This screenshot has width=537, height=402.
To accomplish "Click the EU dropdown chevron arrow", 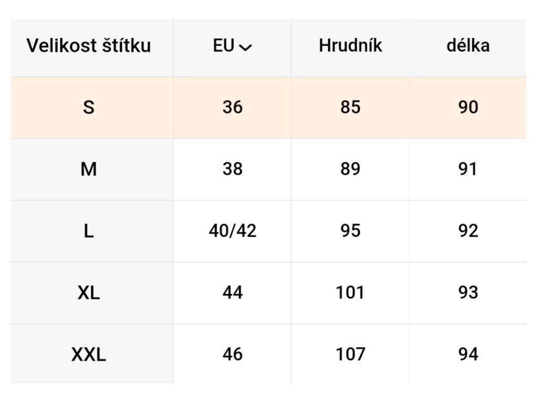I will tap(245, 48).
